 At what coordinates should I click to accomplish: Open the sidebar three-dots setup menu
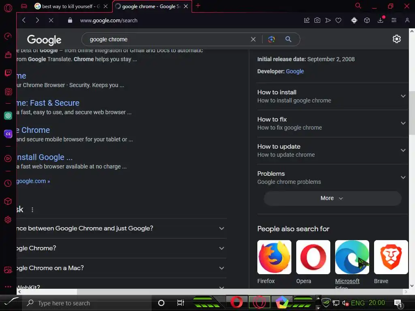pos(8,287)
